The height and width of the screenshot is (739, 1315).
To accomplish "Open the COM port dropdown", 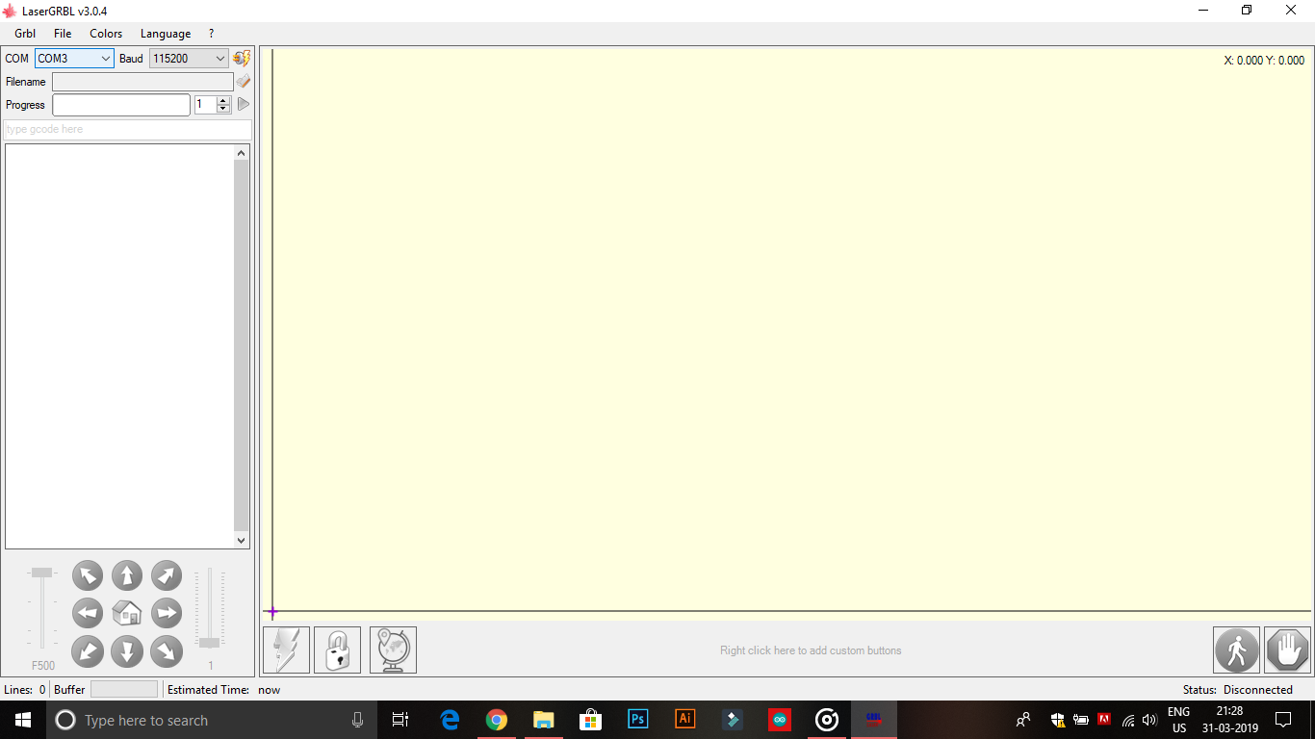I will [107, 58].
